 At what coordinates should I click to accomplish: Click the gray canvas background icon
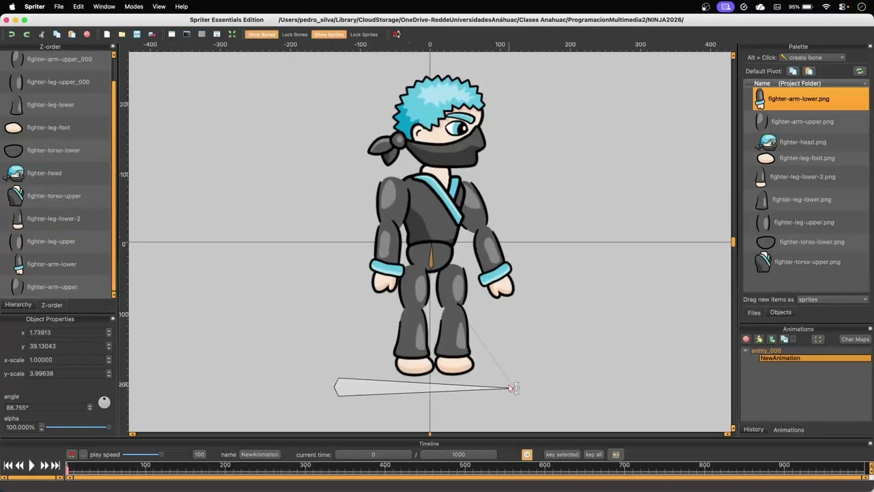pos(201,34)
